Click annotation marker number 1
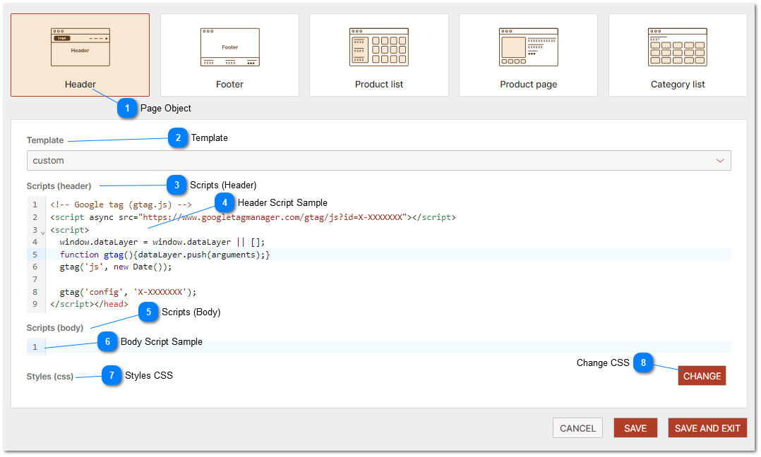 coord(127,109)
